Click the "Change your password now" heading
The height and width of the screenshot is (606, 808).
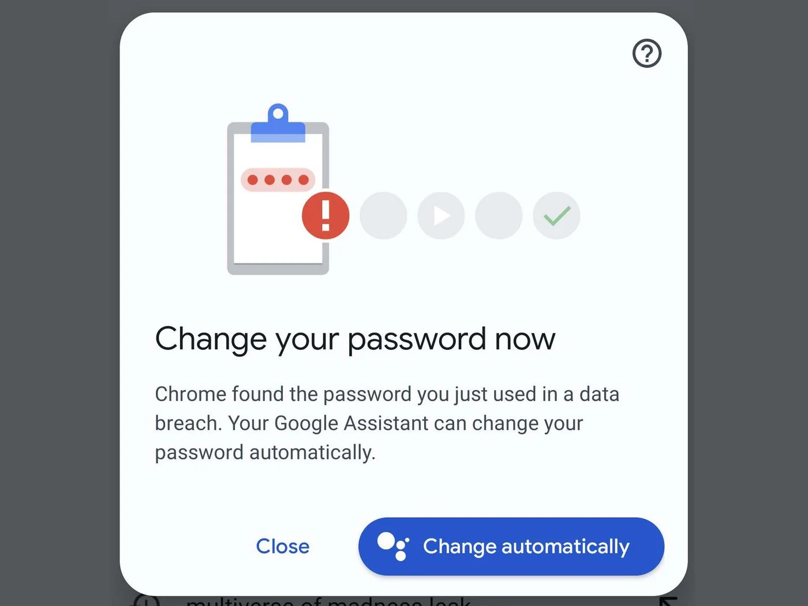(x=355, y=339)
